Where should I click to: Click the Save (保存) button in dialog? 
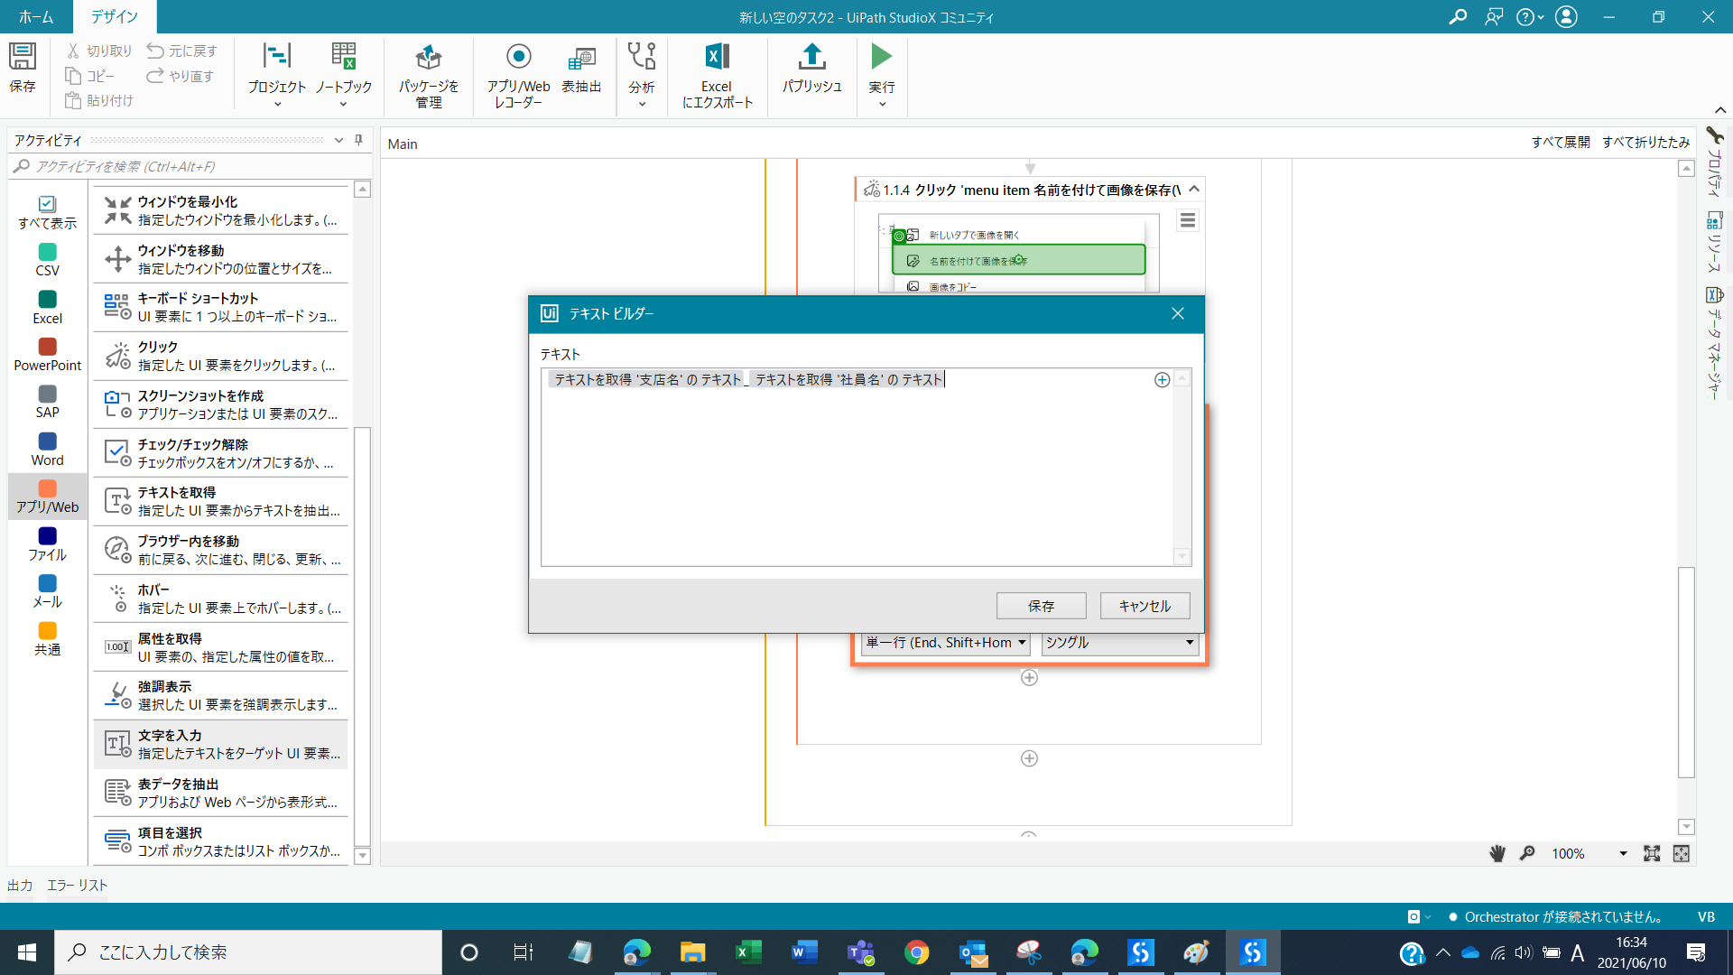[1041, 606]
